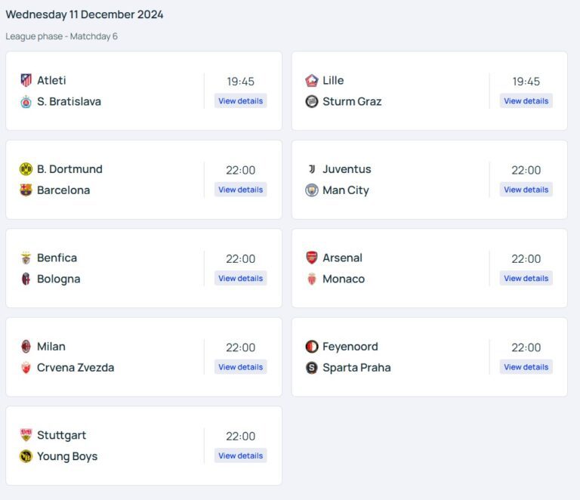The height and width of the screenshot is (500, 580).
Task: Click the Arsenal crest icon
Action: click(312, 258)
